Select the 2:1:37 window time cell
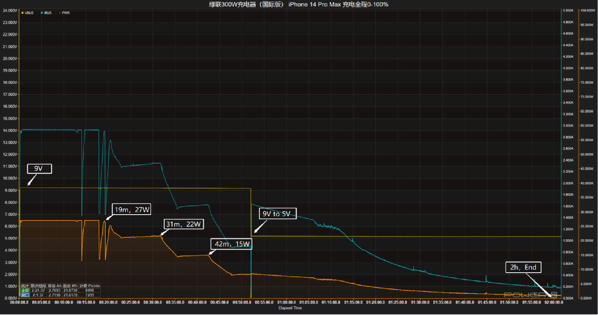The height and width of the screenshot is (315, 598). (38, 295)
